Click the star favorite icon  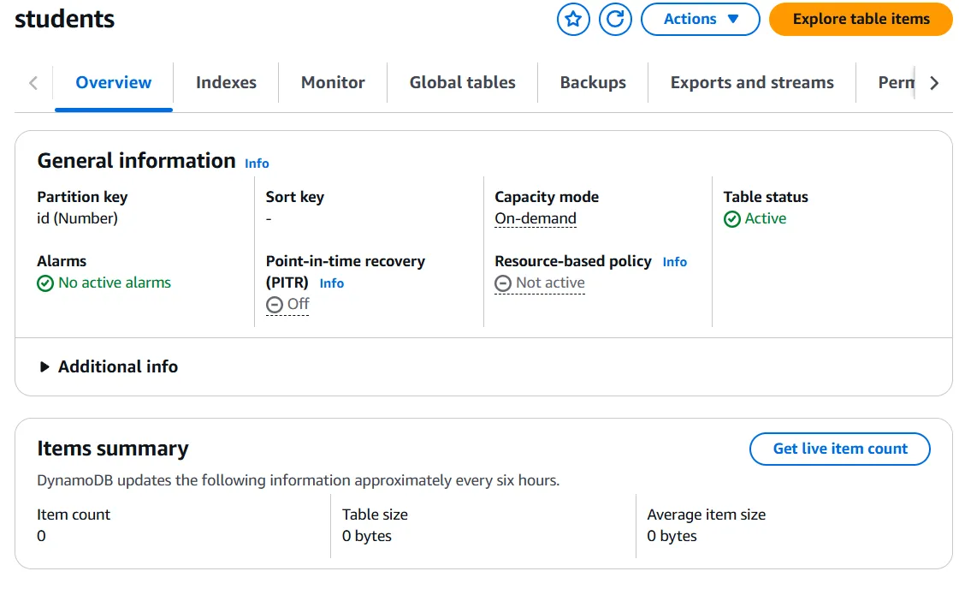(x=573, y=19)
